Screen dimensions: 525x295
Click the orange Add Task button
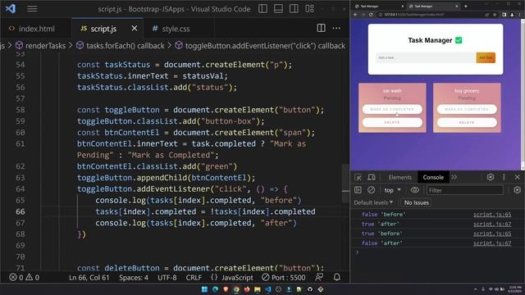tap(486, 57)
